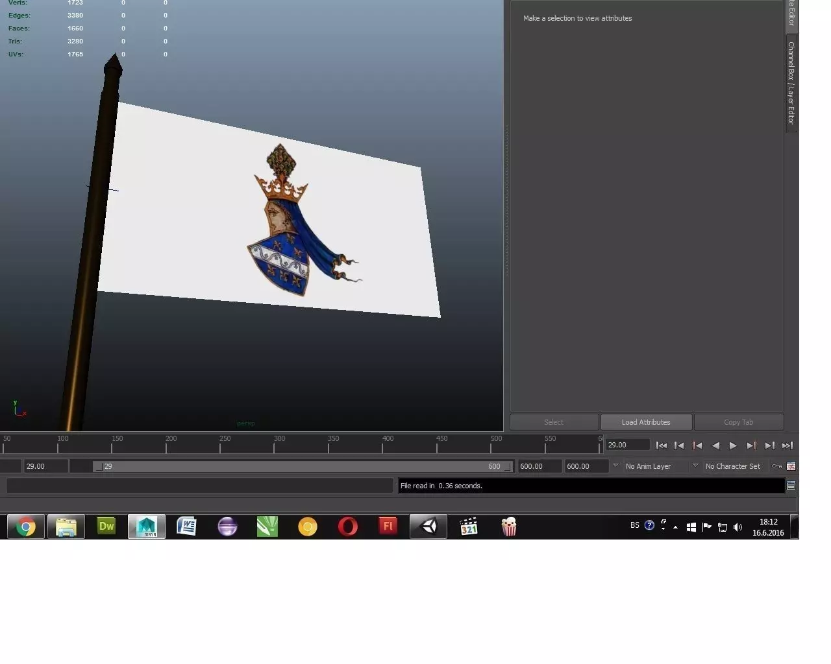Play animation backwards
The image size is (831, 664).
pyautogui.click(x=715, y=445)
